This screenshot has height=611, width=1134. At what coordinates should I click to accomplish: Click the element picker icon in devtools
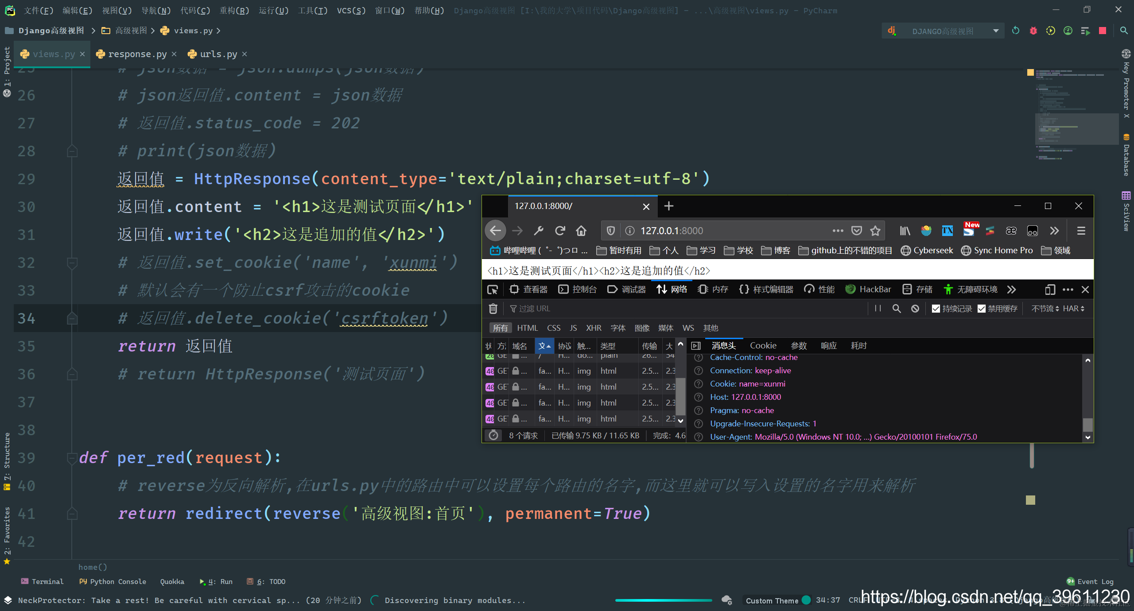493,290
